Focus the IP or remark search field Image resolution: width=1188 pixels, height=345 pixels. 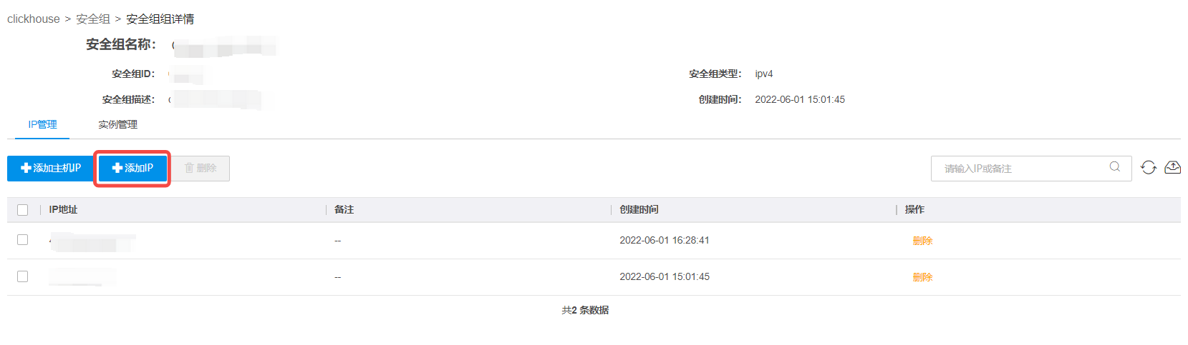pyautogui.click(x=1020, y=169)
